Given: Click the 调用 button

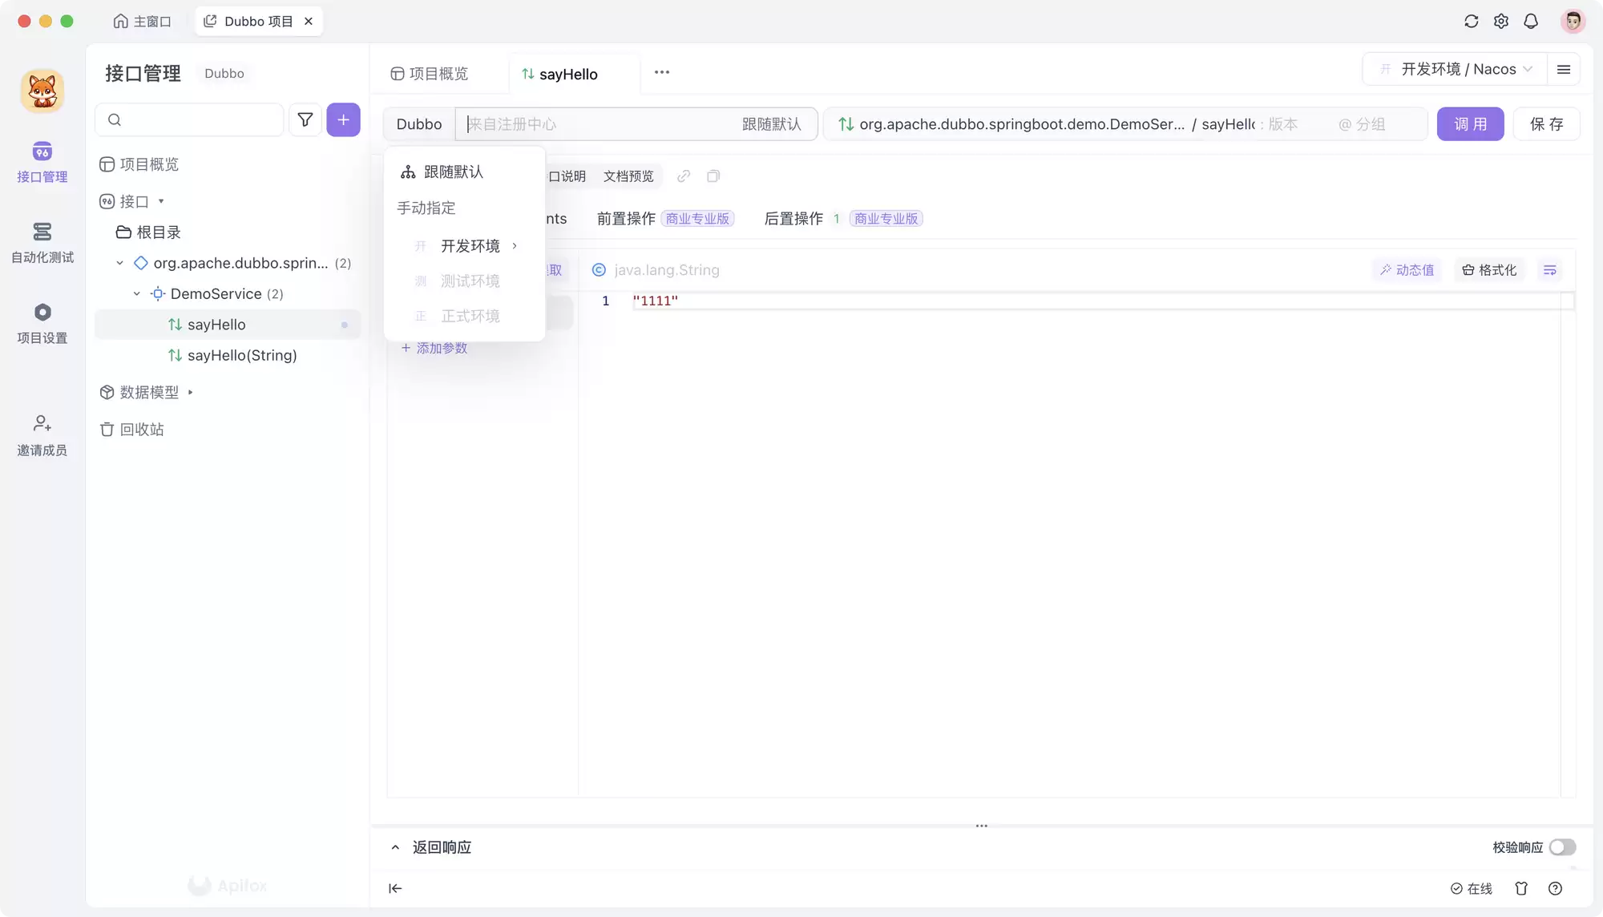Looking at the screenshot, I should [1470, 124].
